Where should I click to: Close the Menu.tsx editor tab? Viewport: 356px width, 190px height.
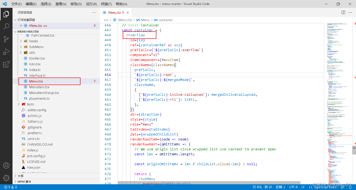(128, 13)
